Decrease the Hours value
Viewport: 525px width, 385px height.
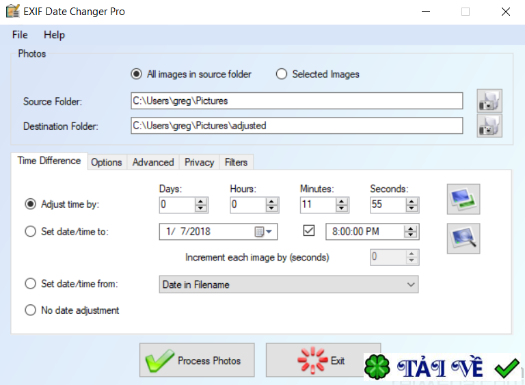[271, 208]
